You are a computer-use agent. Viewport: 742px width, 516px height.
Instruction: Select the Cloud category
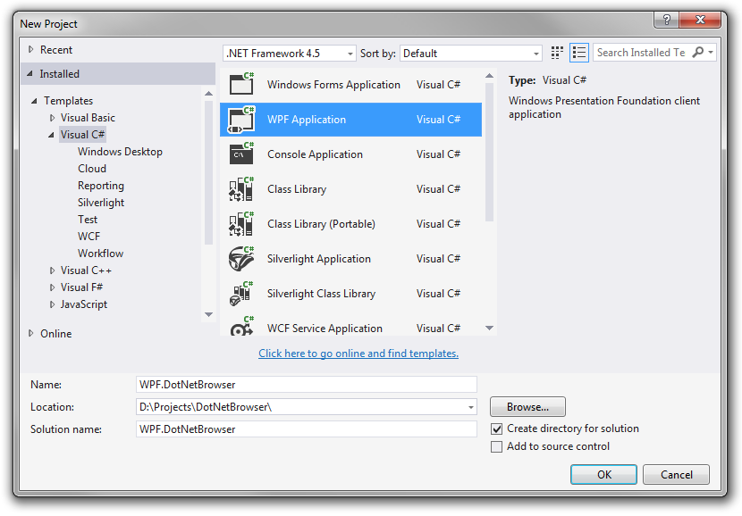(92, 169)
